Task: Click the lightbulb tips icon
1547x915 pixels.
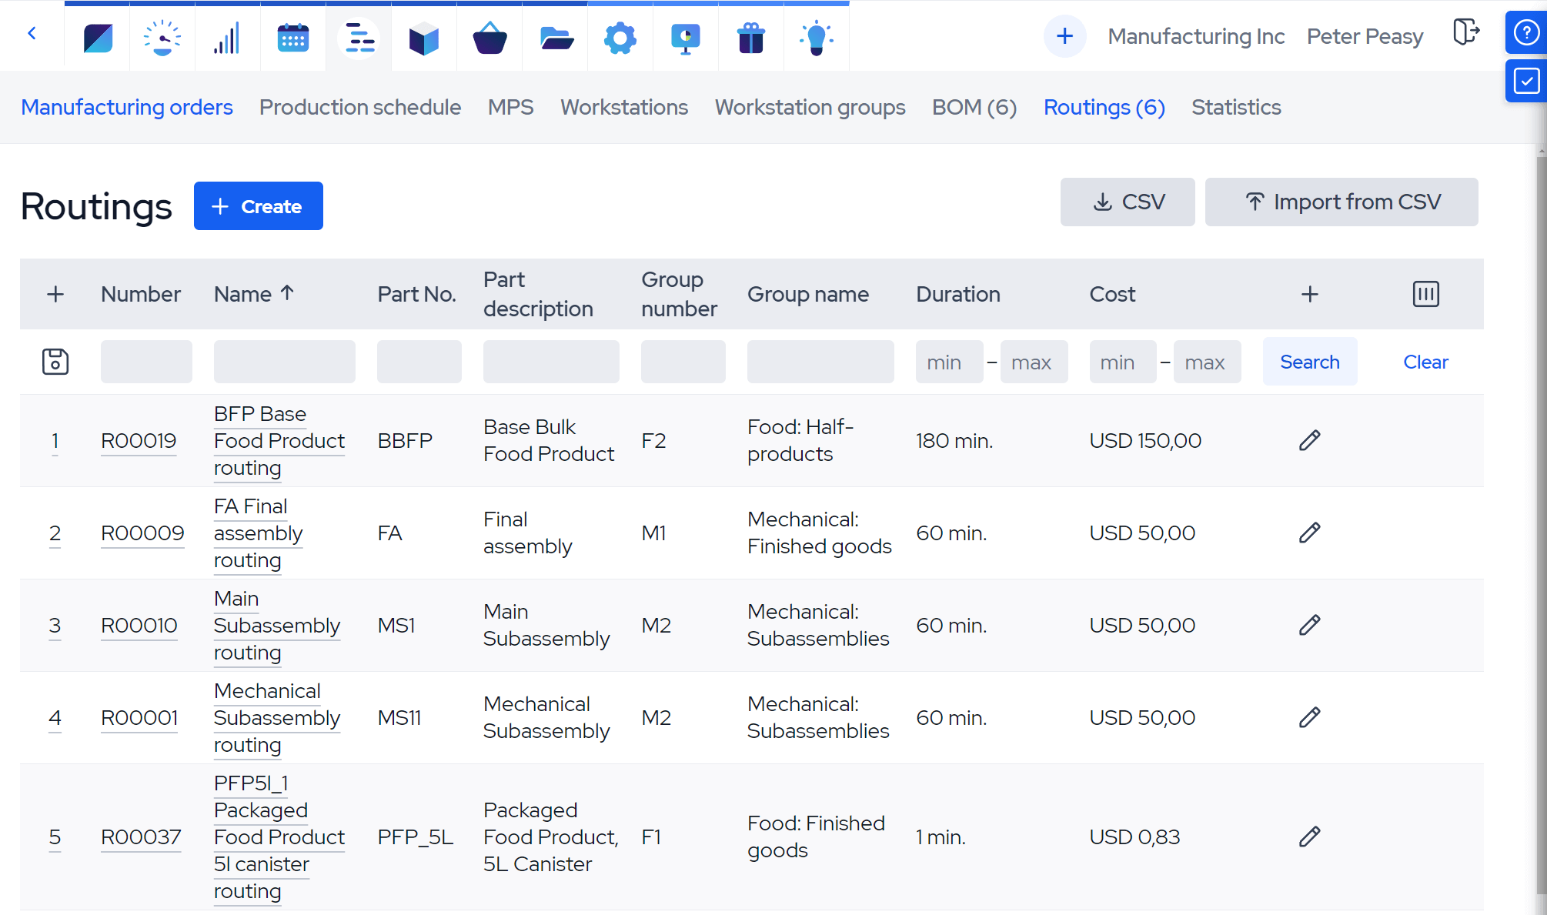Action: 816,37
